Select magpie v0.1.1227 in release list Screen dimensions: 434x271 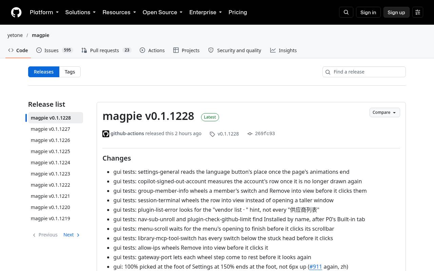56,129
